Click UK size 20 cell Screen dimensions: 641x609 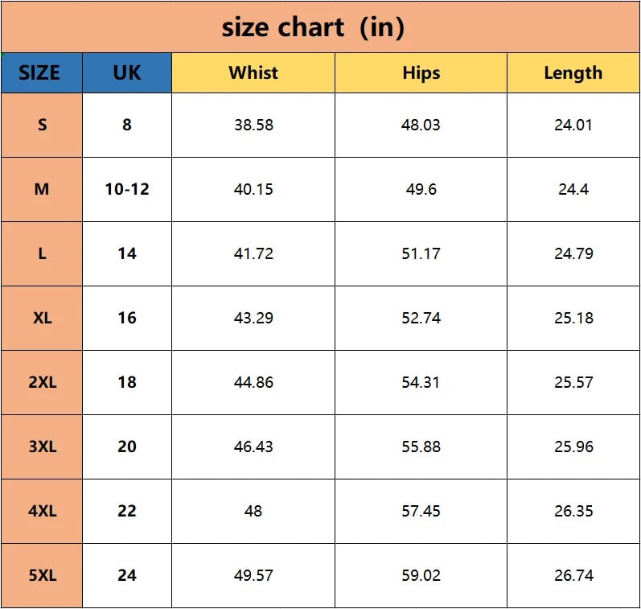tap(127, 446)
